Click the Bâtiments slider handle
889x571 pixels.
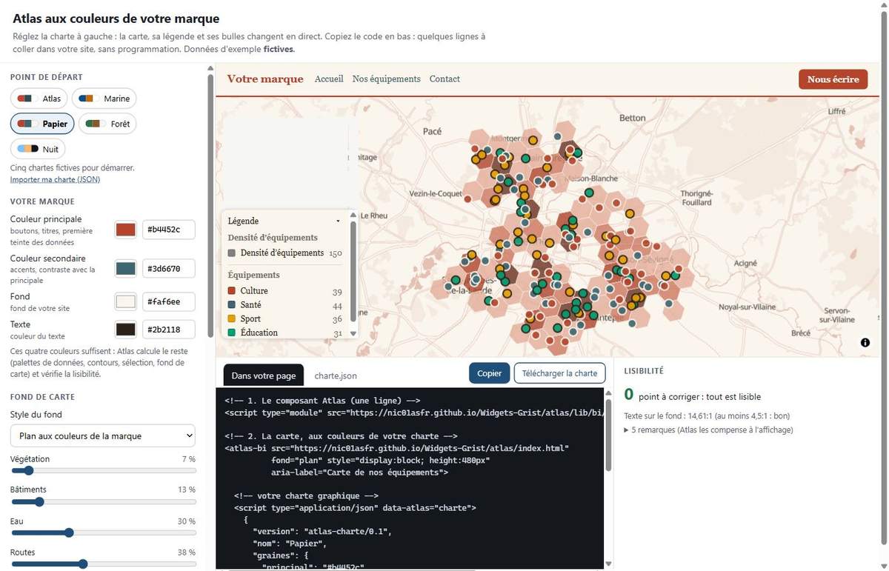(39, 501)
